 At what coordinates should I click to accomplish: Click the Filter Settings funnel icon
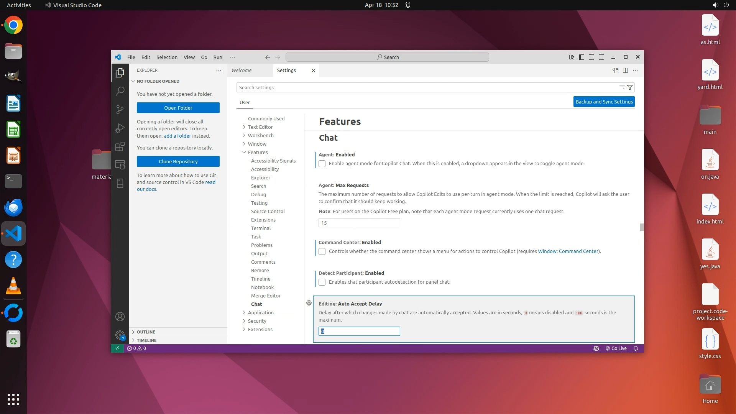tap(629, 87)
